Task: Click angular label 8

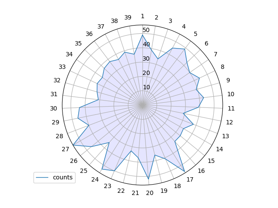Action: click(x=222, y=67)
